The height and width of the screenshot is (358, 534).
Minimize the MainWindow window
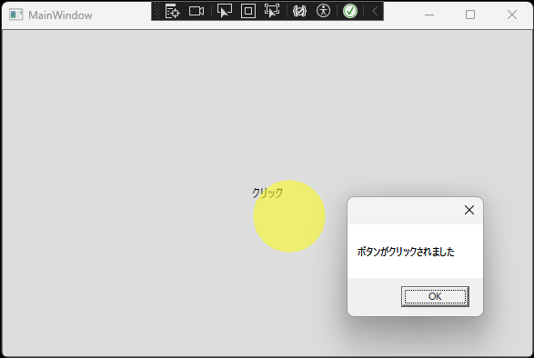[x=429, y=15]
